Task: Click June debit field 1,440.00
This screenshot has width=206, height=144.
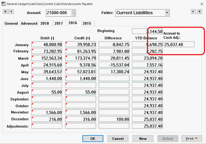Action: 47,78
